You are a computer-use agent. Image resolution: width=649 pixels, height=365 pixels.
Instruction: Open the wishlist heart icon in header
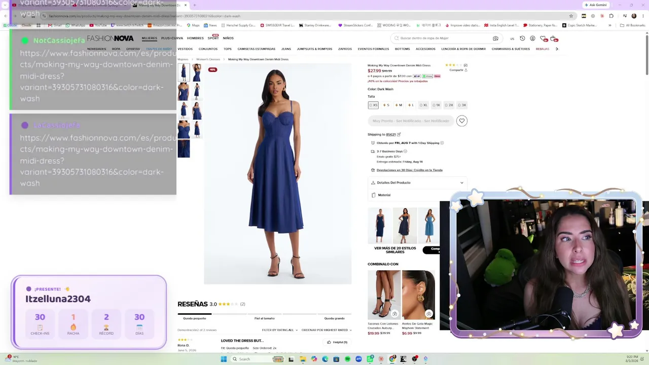click(x=543, y=39)
